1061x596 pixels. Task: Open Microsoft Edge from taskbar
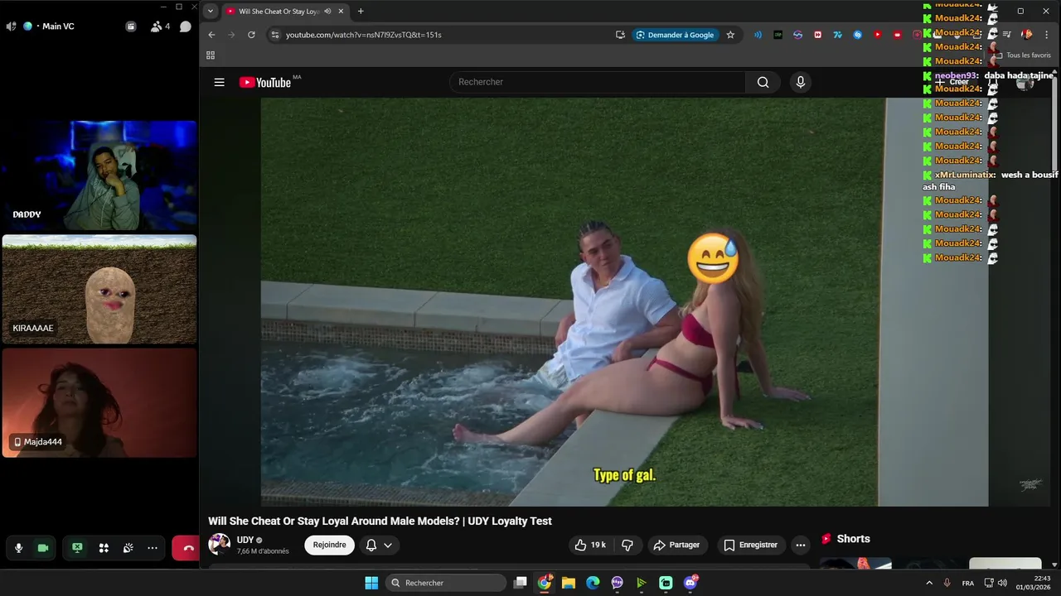click(593, 583)
